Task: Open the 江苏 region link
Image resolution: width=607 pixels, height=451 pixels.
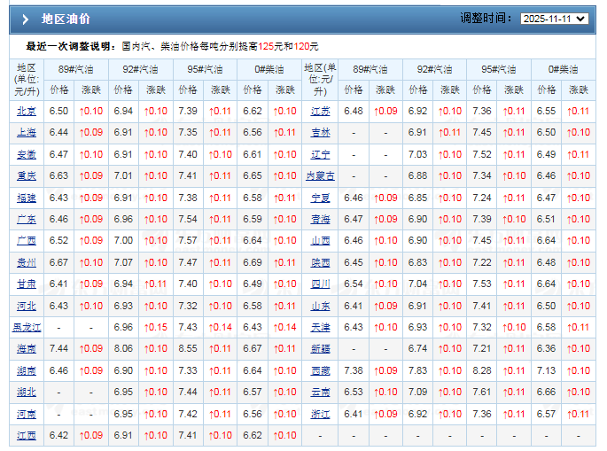Action: 321,111
